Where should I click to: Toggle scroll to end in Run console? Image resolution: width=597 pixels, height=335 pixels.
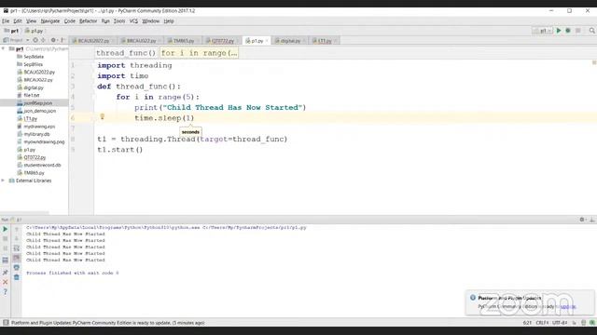click(x=17, y=258)
